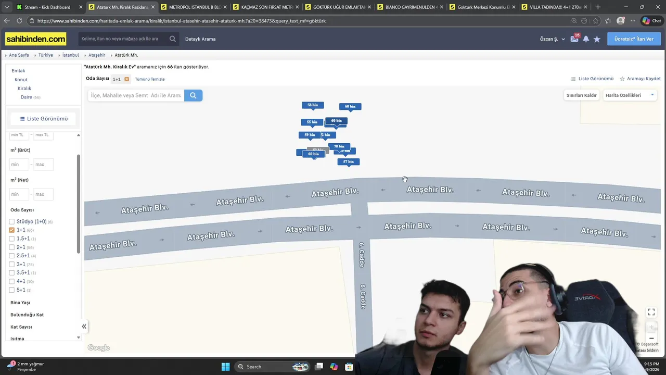Image resolution: width=666 pixels, height=375 pixels.
Task: Click the Detaylı Arama link
Action: [x=200, y=39]
